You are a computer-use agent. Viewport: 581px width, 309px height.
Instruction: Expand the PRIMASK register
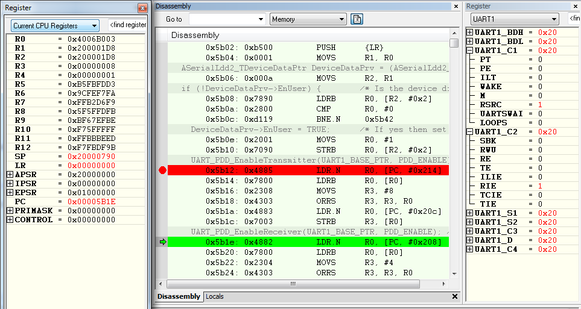pos(10,211)
